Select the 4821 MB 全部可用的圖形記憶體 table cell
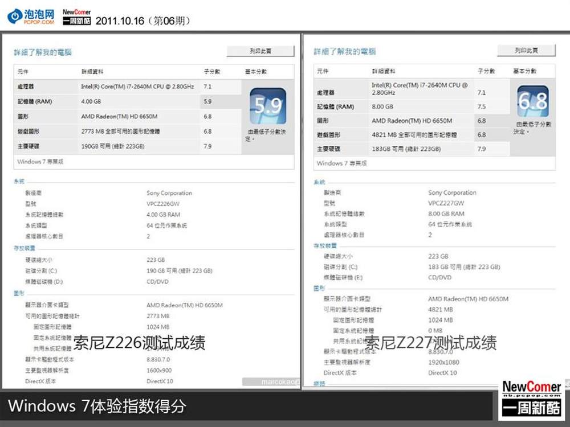Image resolution: width=570 pixels, height=427 pixels. click(x=414, y=135)
